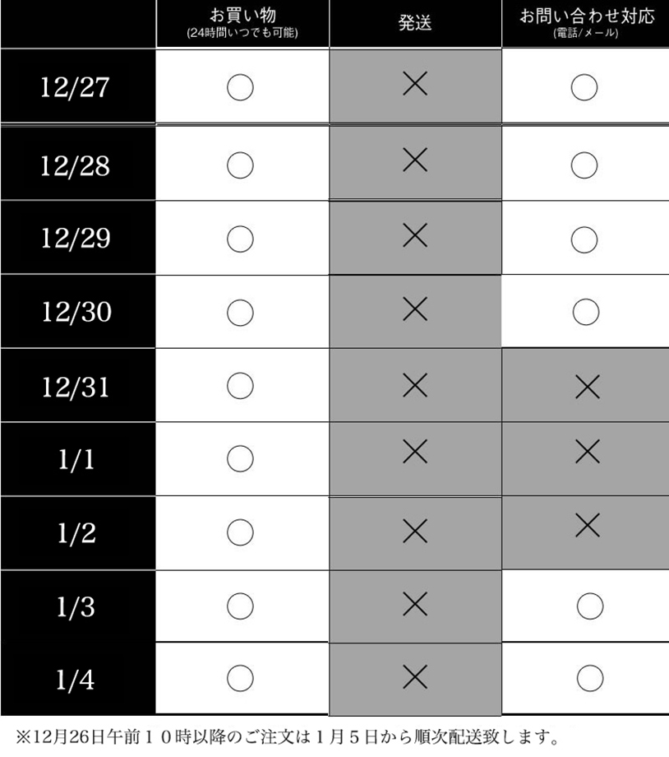Click the inquiry support cross for 1/2
Screen dimensions: 669x757
(587, 525)
